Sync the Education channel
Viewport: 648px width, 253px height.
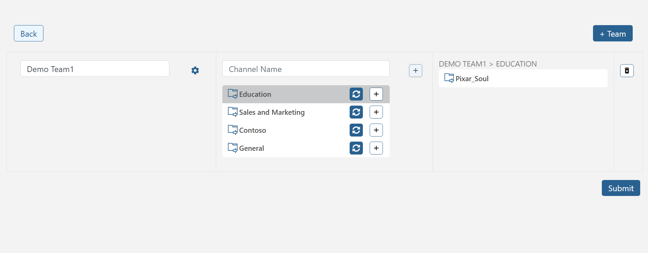(x=356, y=94)
